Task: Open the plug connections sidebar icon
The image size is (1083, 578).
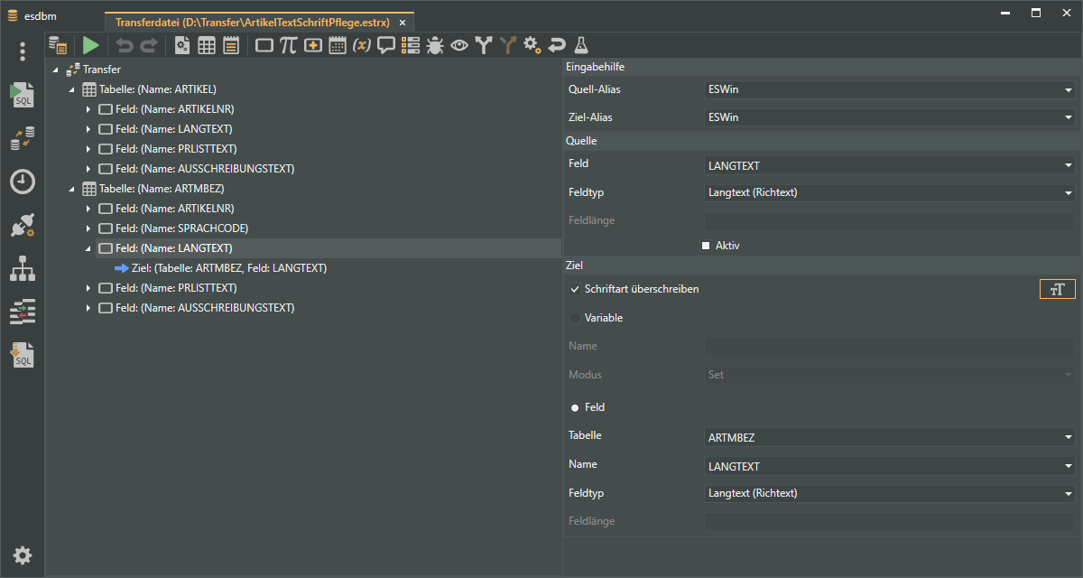Action: click(x=23, y=225)
